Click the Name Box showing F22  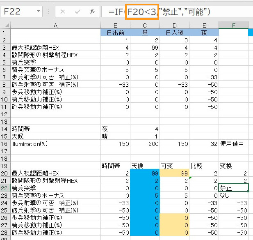(22, 12)
